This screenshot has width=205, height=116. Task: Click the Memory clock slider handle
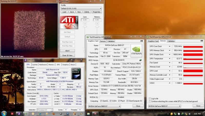click(x=97, y=26)
